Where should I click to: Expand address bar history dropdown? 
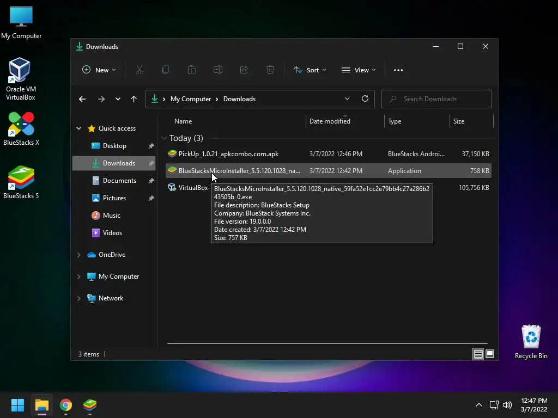[347, 99]
